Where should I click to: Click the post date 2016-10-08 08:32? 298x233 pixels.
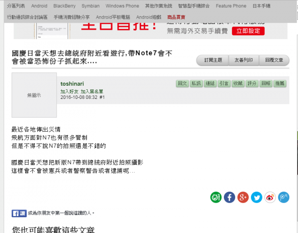[x=79, y=97]
